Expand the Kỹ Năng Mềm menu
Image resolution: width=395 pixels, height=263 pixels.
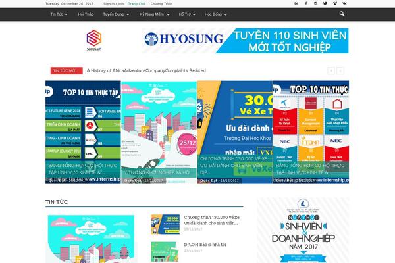155,14
